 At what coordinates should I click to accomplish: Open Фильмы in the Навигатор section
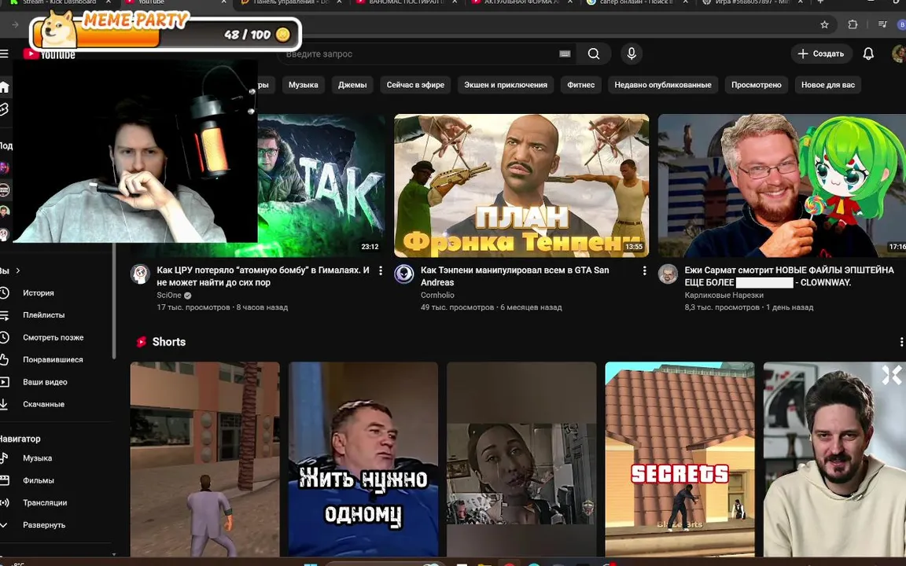coord(38,480)
